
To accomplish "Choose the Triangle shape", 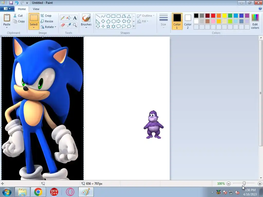I will coord(129,16).
